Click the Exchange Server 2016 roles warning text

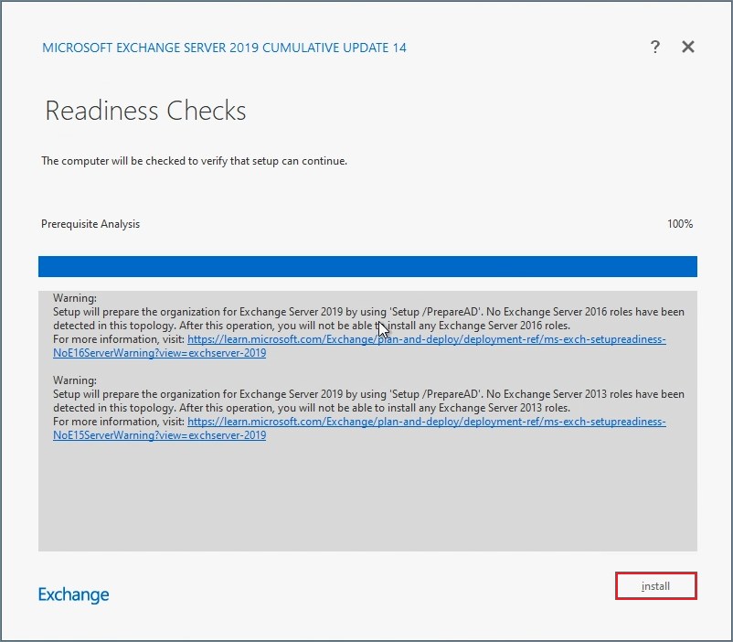368,318
